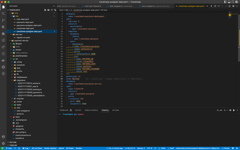The width and height of the screenshot is (240, 150).
Task: Open customize layout button
Action: coord(237,2)
